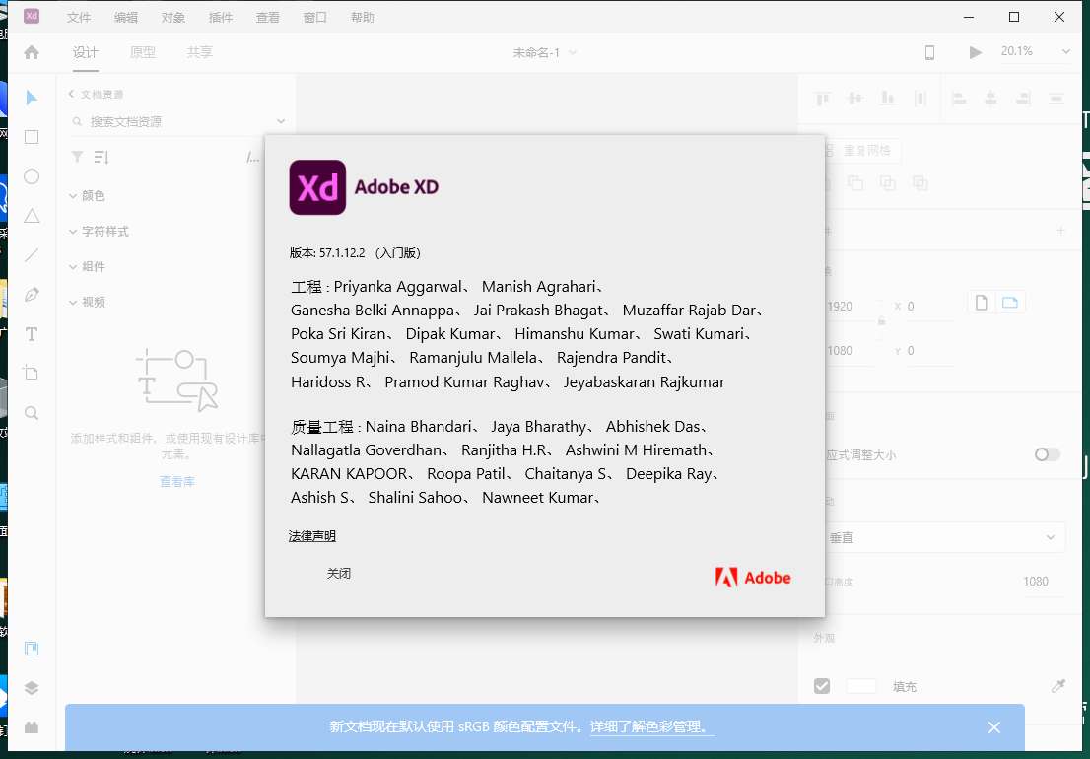Click the filter funnel icon in assets
Viewport: 1090px width, 759px height.
click(78, 157)
